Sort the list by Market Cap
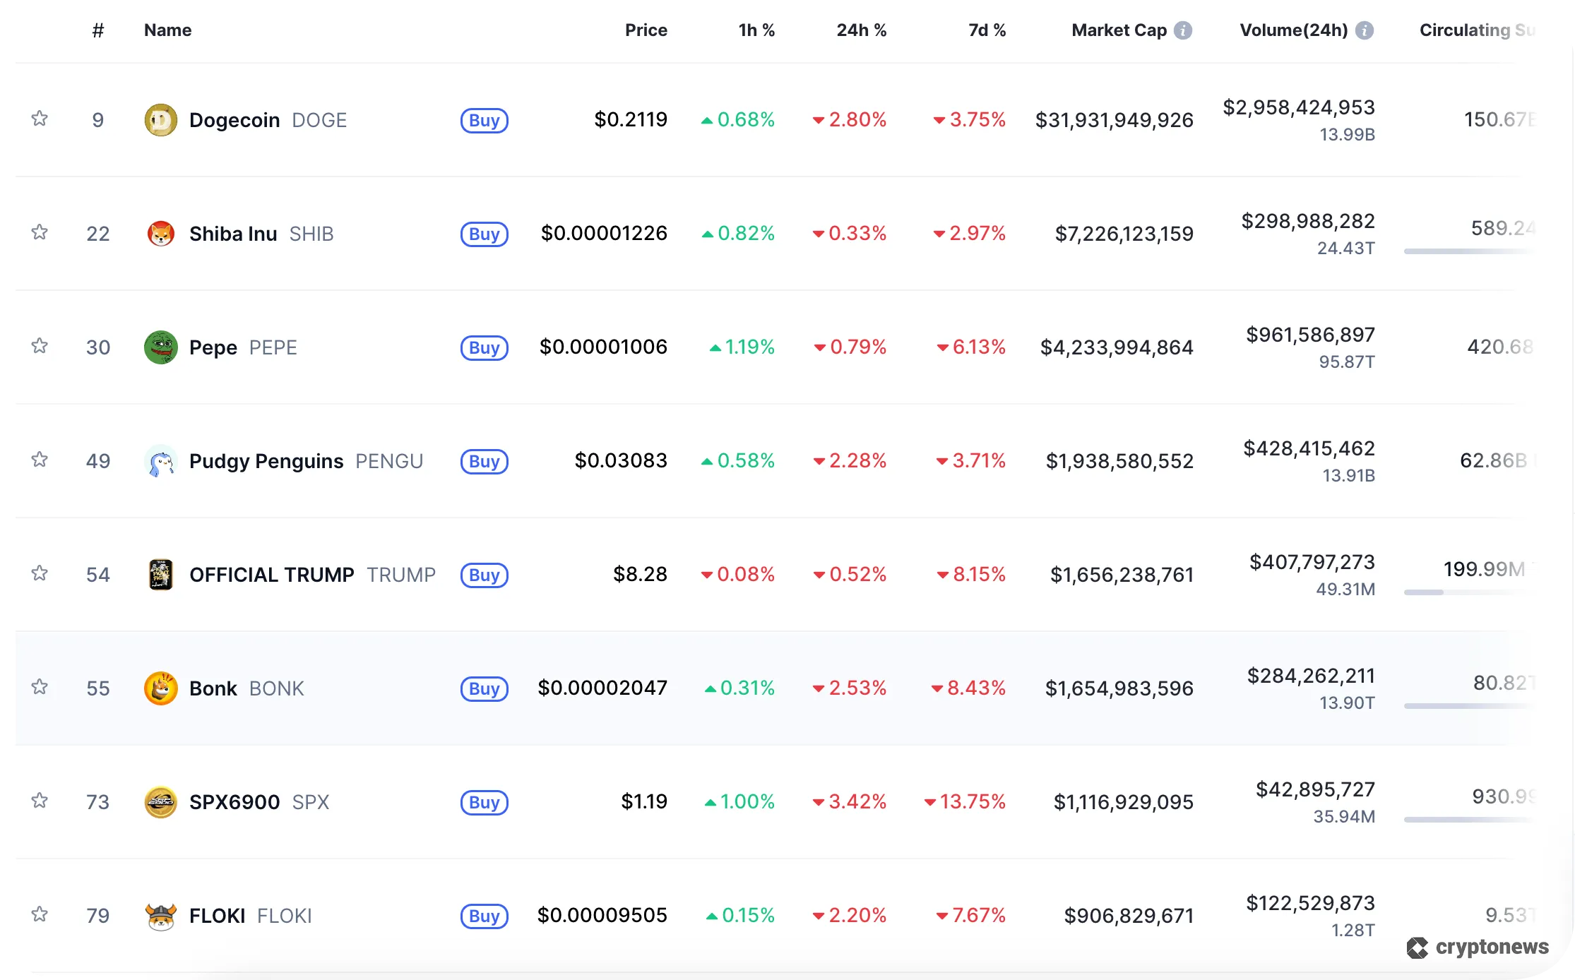This screenshot has height=980, width=1575. click(x=1119, y=30)
